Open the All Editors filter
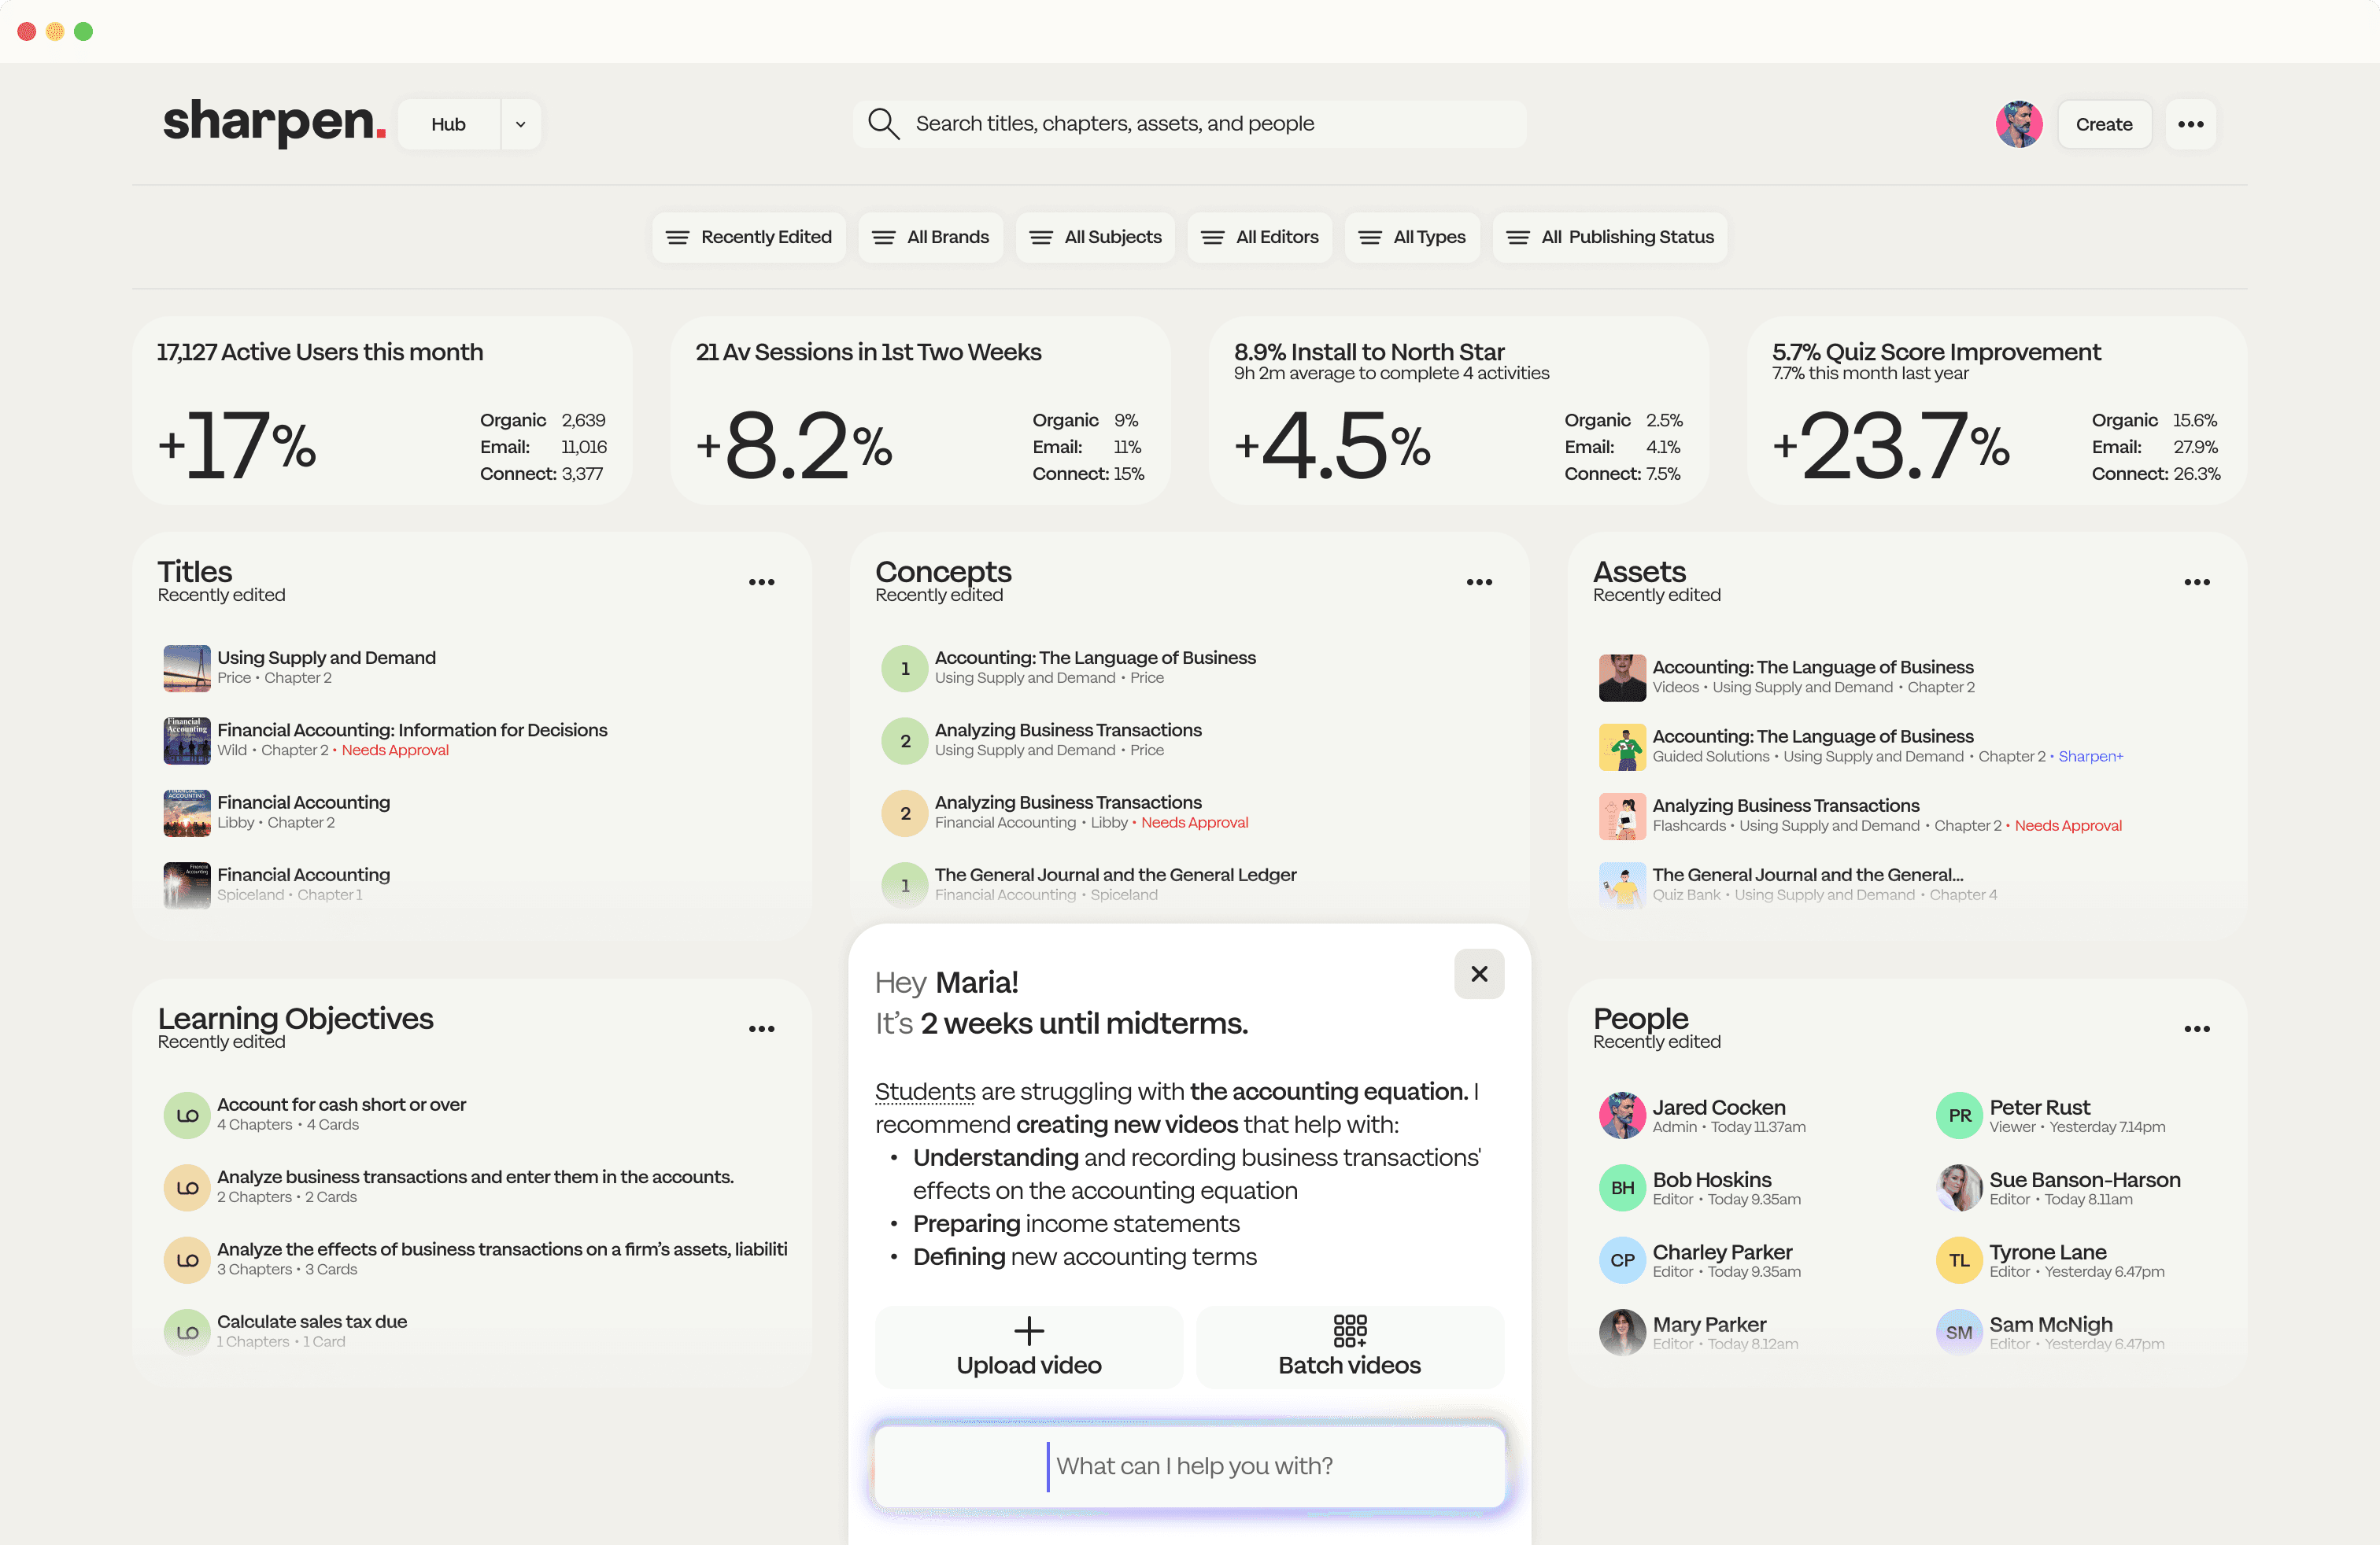Screen dimensions: 2380x1545 pos(1259,237)
